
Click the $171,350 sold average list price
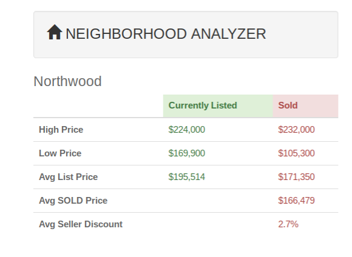click(x=296, y=177)
